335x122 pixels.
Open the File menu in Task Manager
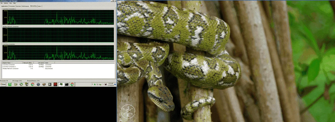(x=1, y=3)
